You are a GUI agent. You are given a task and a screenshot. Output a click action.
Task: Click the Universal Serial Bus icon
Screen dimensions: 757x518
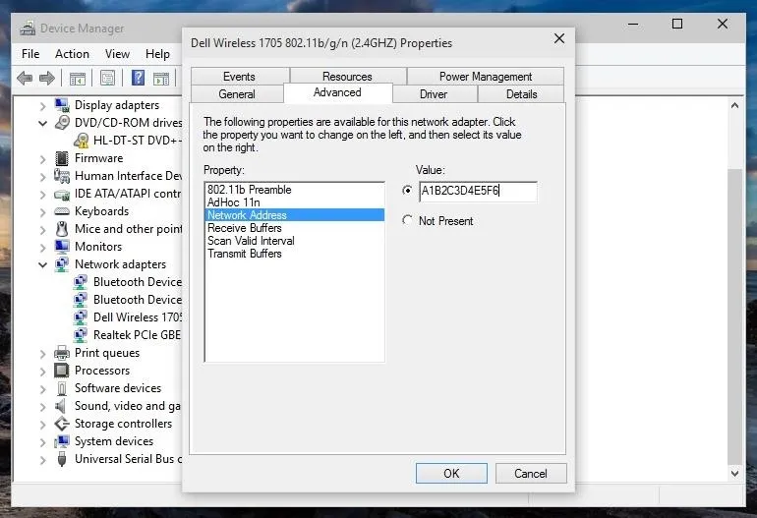pos(62,459)
